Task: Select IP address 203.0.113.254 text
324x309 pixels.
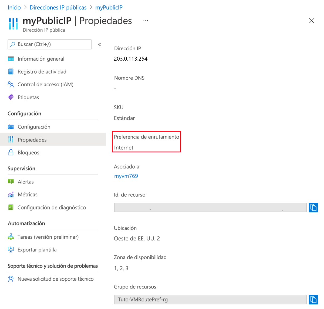Action: click(x=131, y=59)
